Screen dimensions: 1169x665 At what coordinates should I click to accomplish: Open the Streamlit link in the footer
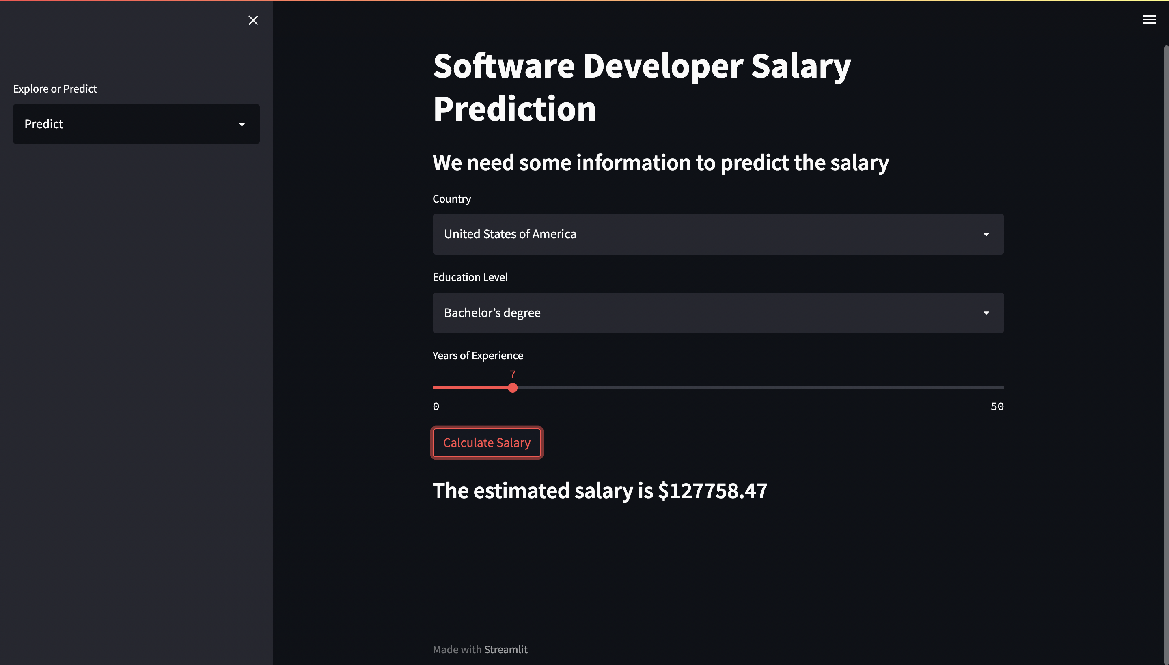tap(506, 649)
